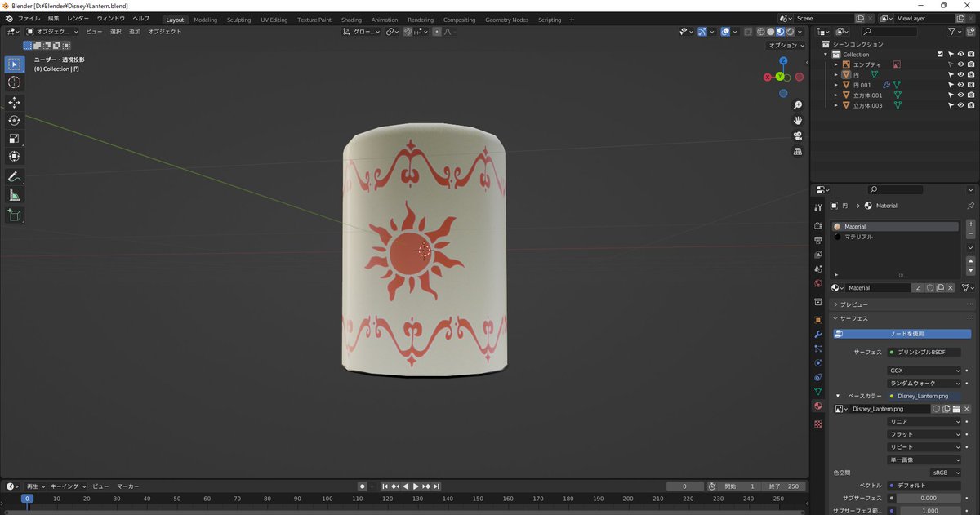Image resolution: width=980 pixels, height=515 pixels.
Task: Select the Rotate tool
Action: pos(15,121)
